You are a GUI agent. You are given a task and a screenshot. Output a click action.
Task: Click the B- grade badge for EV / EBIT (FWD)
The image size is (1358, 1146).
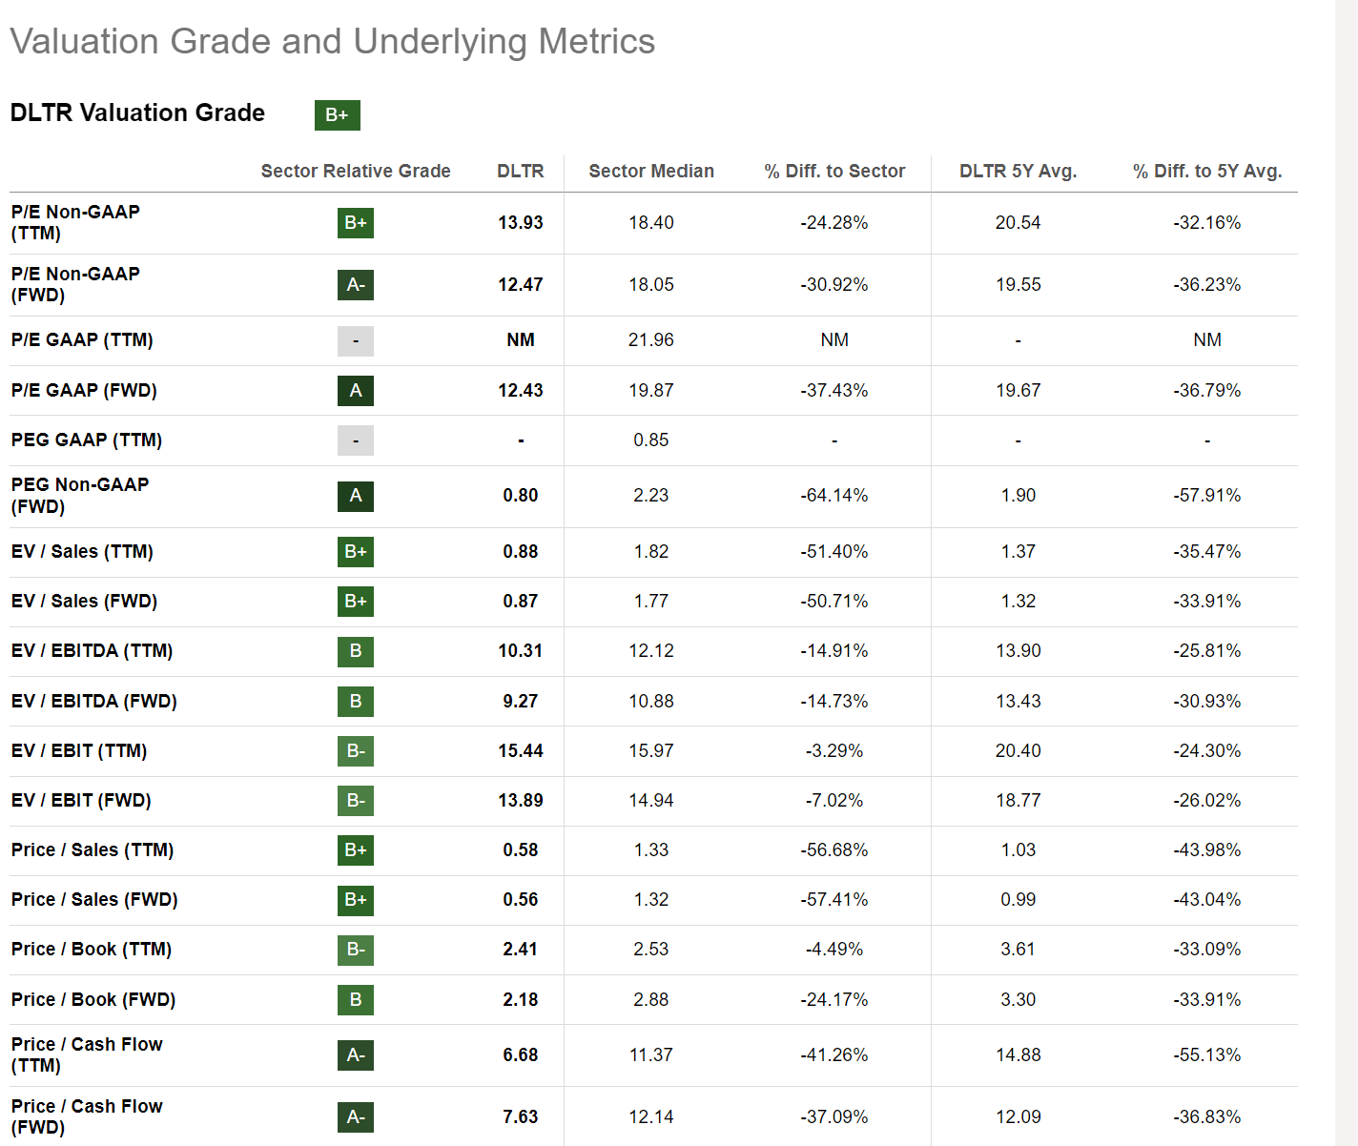[356, 801]
